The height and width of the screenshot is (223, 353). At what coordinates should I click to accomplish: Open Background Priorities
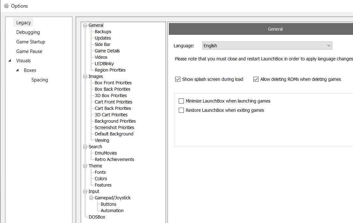(x=115, y=121)
